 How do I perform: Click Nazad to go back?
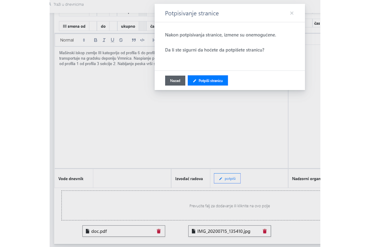[x=175, y=81]
